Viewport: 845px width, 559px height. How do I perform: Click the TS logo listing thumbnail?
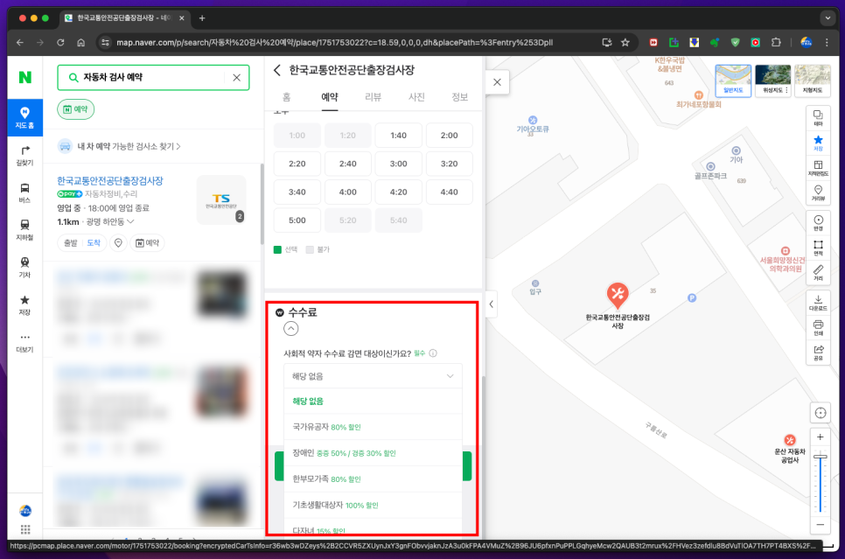(x=221, y=200)
